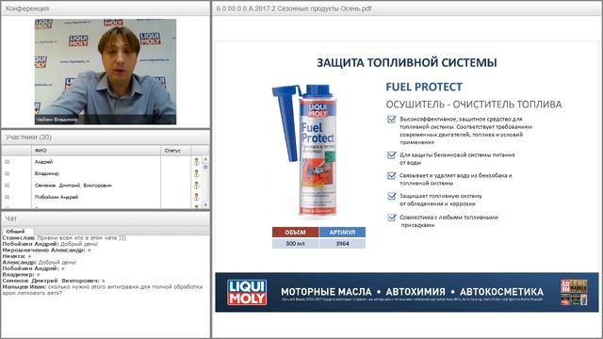Click Мирошниченко Александр's chat message
The width and height of the screenshot is (603, 339).
pyautogui.click(x=46, y=250)
